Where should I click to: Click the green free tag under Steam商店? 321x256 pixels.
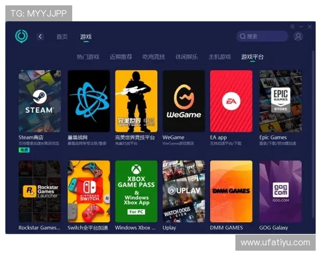coord(24,150)
